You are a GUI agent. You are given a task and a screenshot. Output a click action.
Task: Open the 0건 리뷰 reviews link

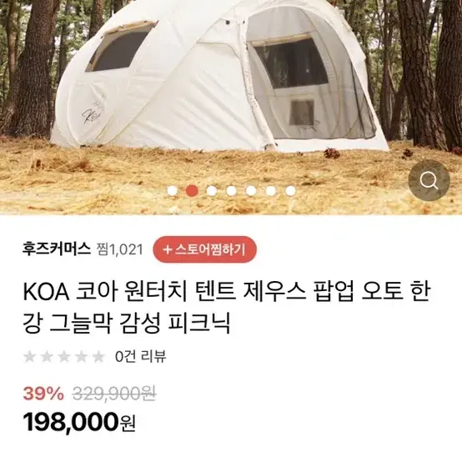pyautogui.click(x=141, y=357)
